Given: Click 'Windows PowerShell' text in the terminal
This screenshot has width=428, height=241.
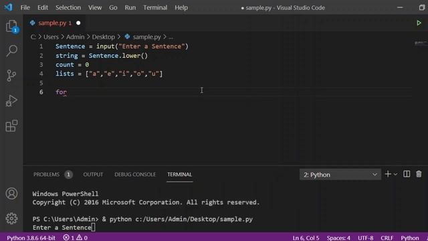Looking at the screenshot, I should (x=66, y=193).
